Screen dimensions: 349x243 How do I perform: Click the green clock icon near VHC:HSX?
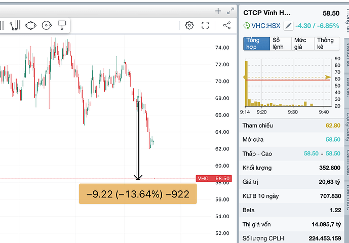[x=247, y=25]
